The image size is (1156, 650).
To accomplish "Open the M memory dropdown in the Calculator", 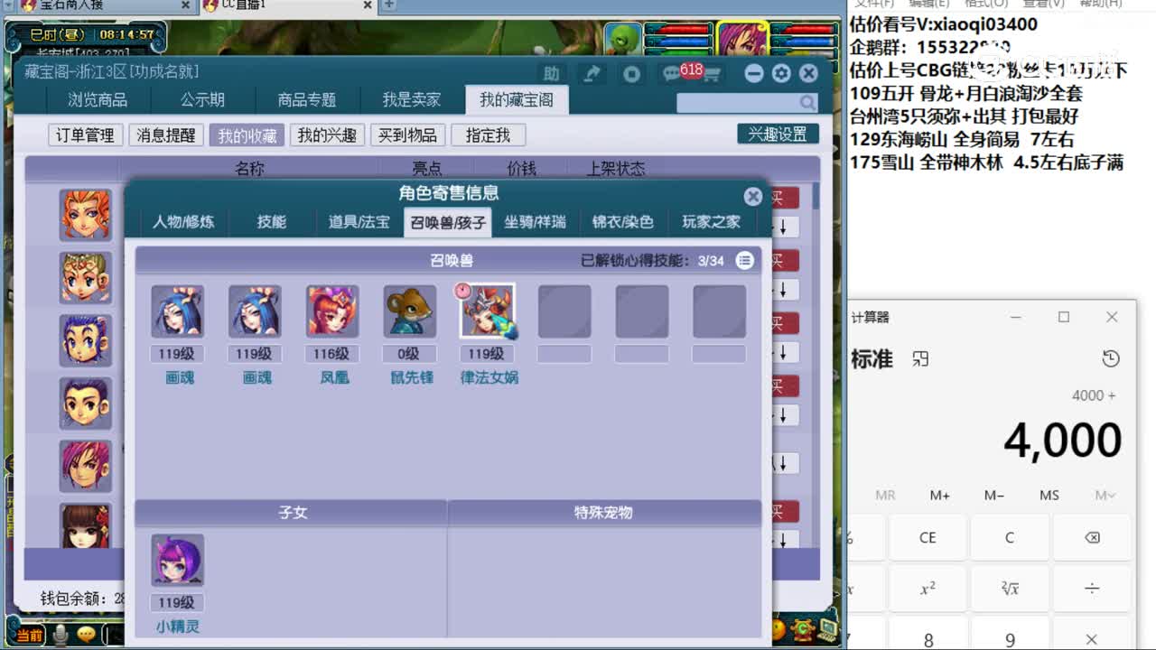I will pos(1104,495).
